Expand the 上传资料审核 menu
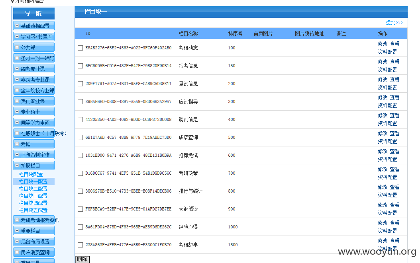 click(34, 155)
